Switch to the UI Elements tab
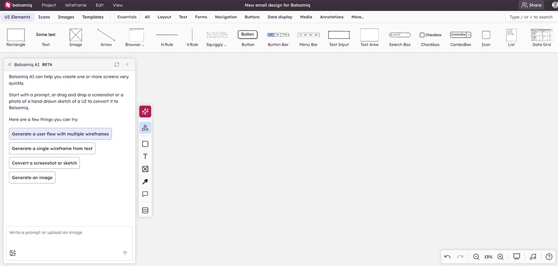The image size is (558, 266). (17, 17)
